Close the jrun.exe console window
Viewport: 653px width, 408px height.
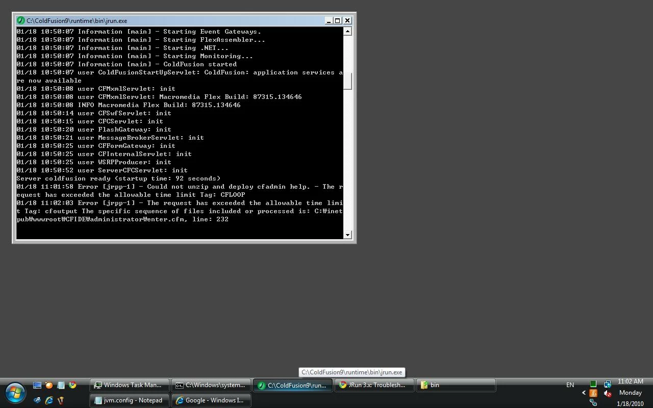[x=347, y=20]
